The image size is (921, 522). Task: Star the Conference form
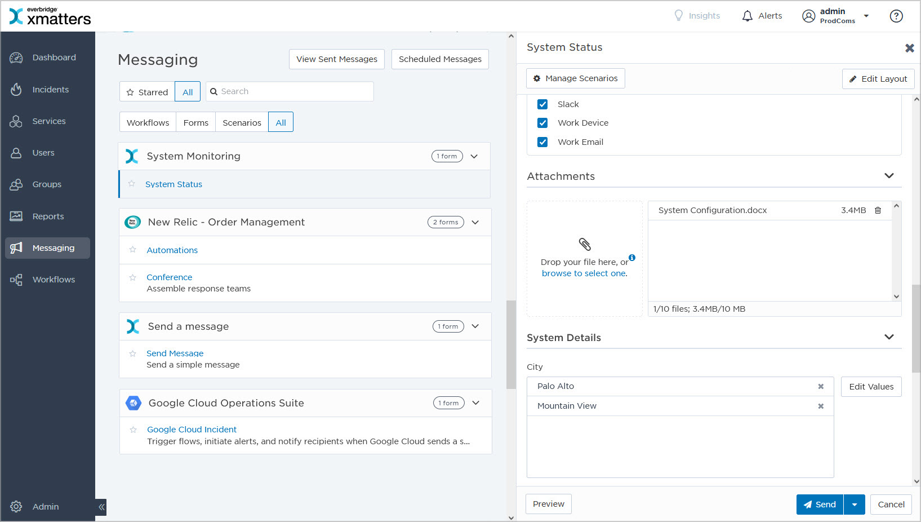click(x=132, y=277)
